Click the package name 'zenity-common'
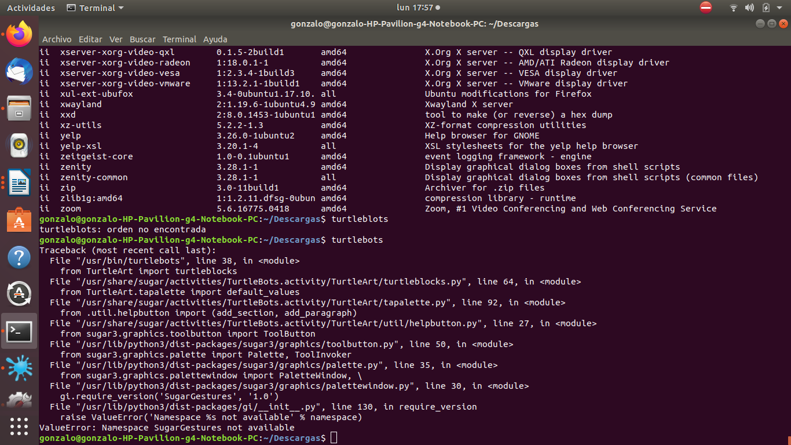This screenshot has height=445, width=791. [94, 177]
